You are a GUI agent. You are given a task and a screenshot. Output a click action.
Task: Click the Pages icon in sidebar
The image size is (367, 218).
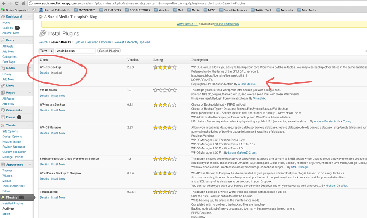3,93
